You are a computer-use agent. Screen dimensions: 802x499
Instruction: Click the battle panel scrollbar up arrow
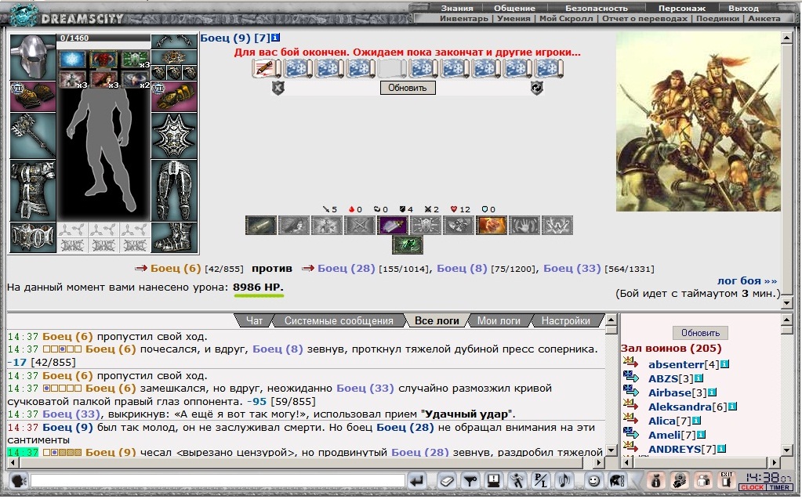(787, 38)
